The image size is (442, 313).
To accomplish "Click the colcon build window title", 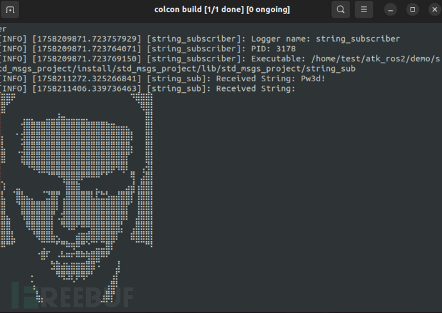I will pyautogui.click(x=222, y=10).
